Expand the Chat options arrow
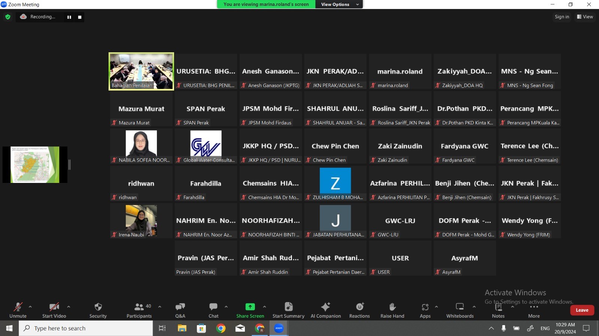599x336 pixels. pos(226,307)
